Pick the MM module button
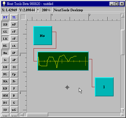The image size is (126, 118). tap(5, 95)
